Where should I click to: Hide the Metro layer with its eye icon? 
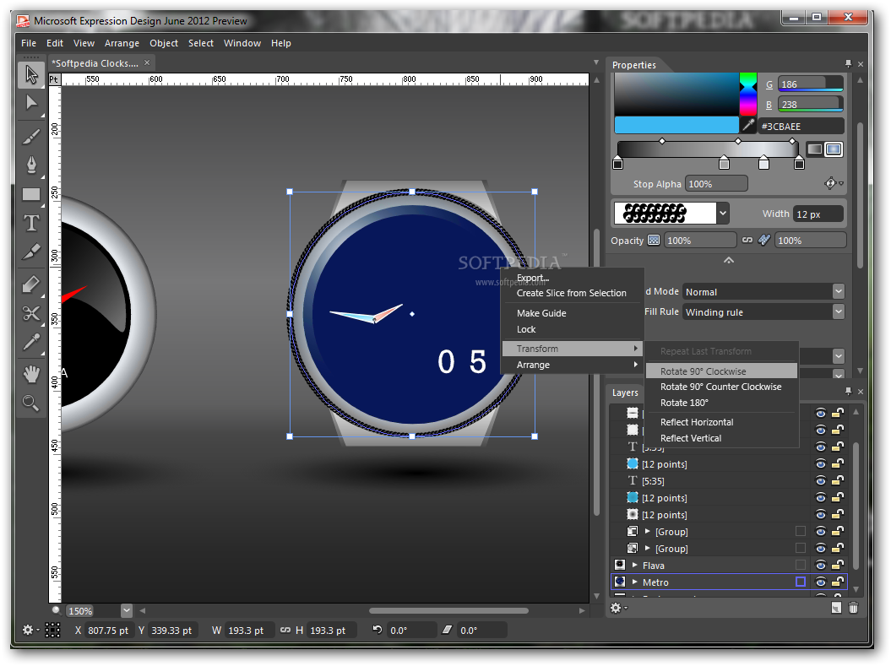pos(821,582)
